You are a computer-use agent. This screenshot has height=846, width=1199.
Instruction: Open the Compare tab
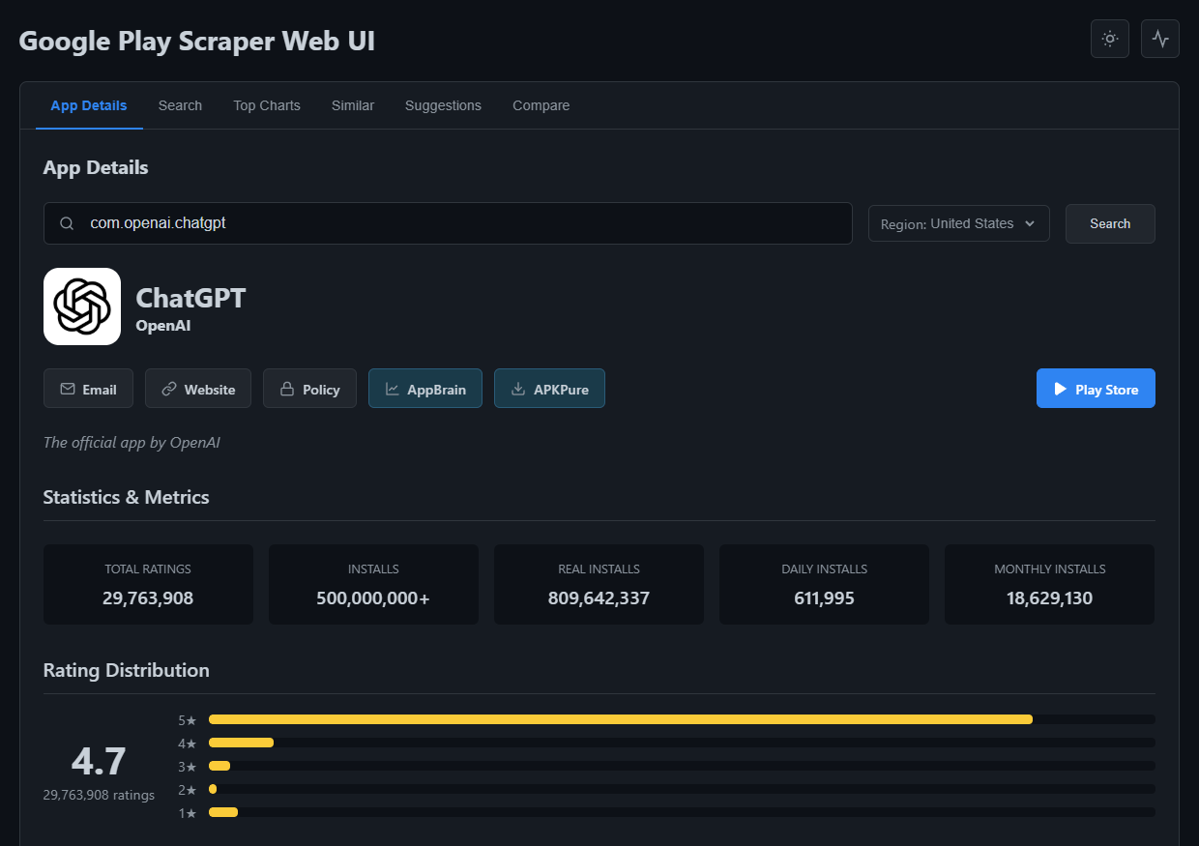coord(541,105)
